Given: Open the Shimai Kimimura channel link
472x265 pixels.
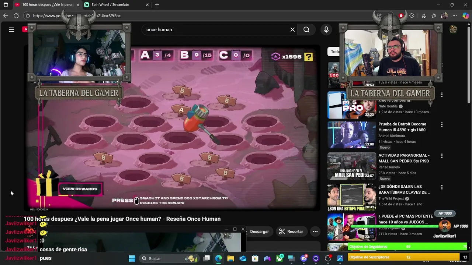Looking at the screenshot, I should [392, 136].
